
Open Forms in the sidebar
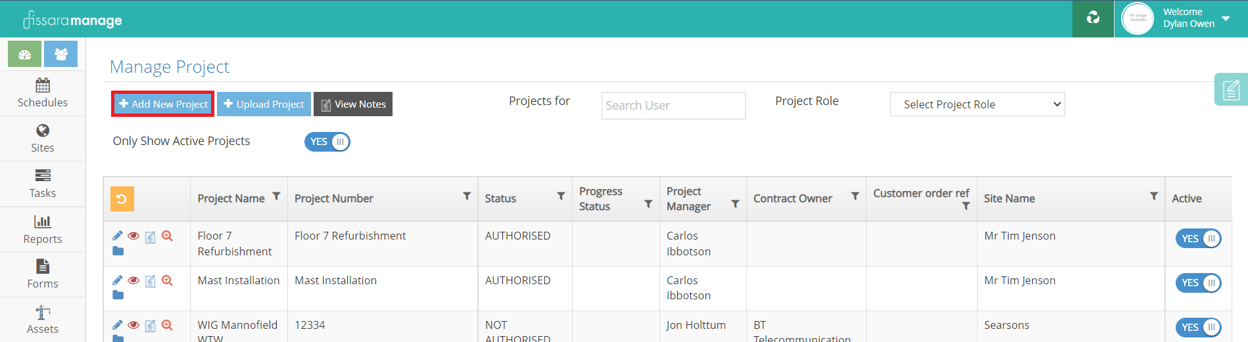click(43, 274)
